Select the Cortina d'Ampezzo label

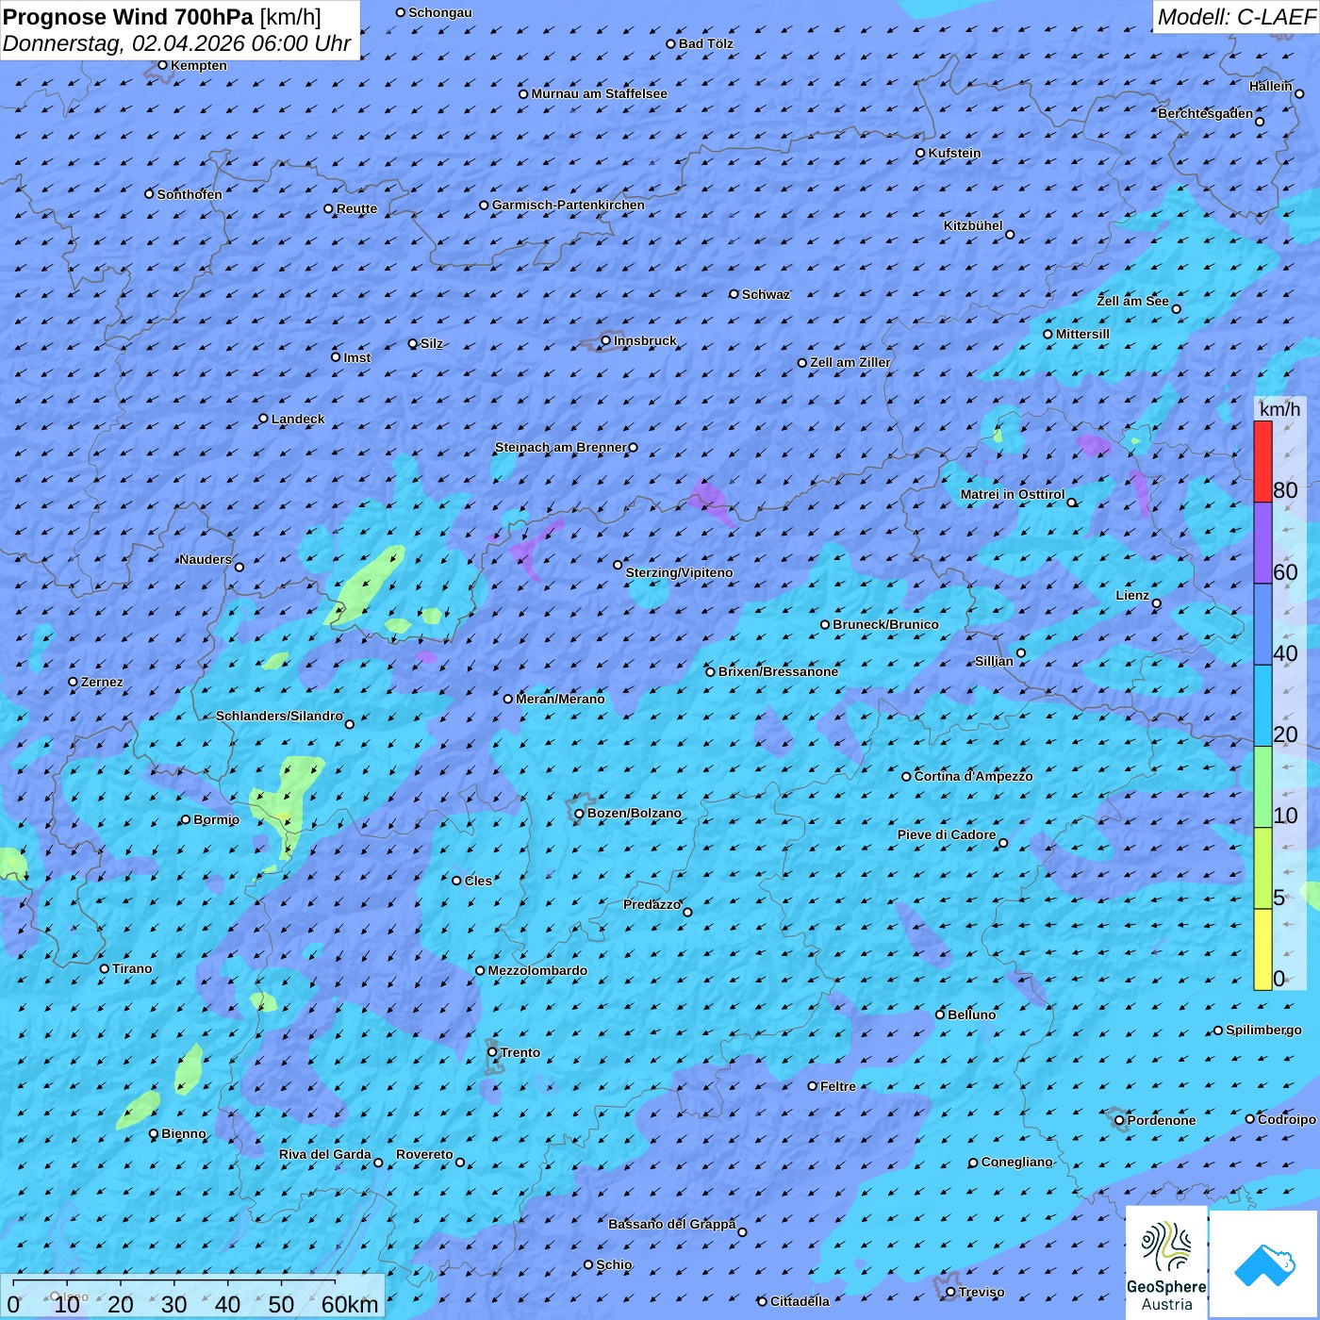973,776
